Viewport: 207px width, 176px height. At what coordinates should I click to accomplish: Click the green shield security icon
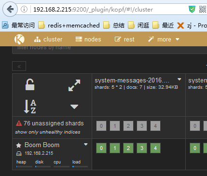point(192,9)
